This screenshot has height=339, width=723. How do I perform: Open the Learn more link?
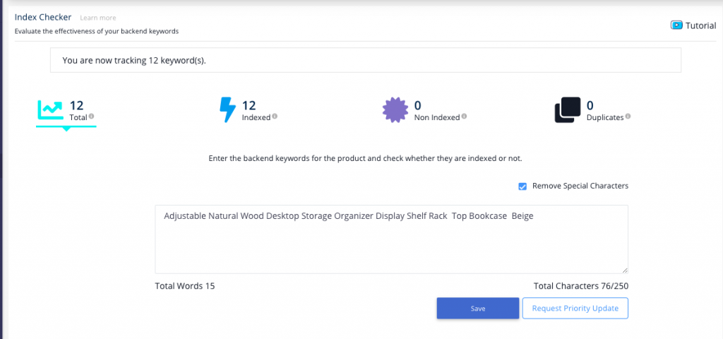click(98, 18)
